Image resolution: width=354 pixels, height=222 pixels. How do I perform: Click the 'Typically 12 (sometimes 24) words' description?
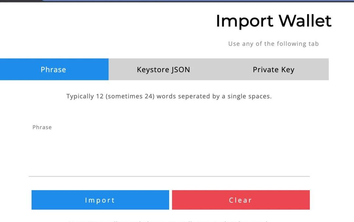click(169, 96)
